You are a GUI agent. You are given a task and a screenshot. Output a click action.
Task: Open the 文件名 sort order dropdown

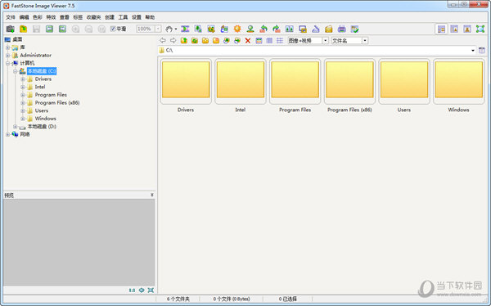[365, 40]
